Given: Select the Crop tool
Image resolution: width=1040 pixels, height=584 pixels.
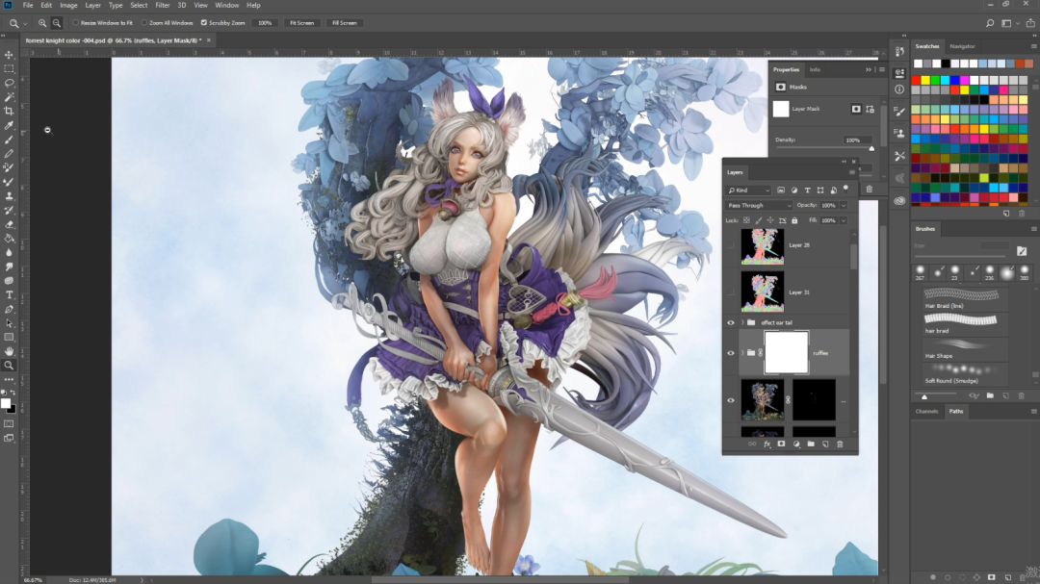Looking at the screenshot, I should coord(9,112).
